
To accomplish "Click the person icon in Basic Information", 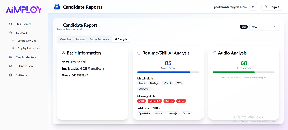I will click(63, 53).
